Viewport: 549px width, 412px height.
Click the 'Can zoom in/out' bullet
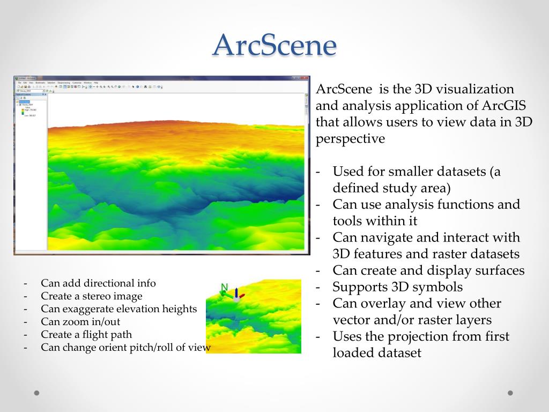80,322
